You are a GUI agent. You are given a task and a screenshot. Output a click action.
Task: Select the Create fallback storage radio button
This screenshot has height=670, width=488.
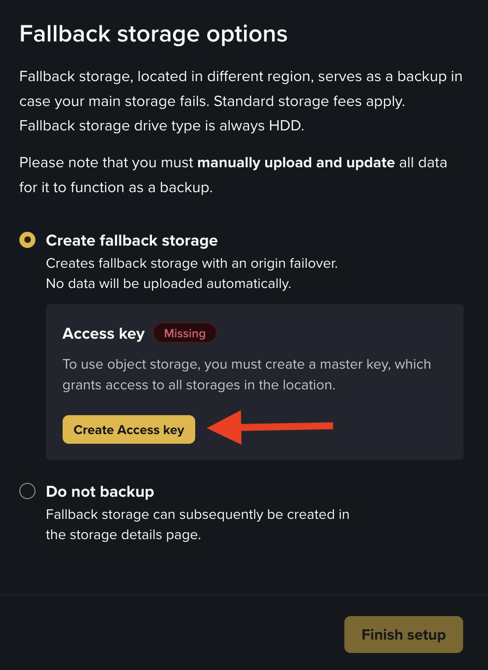(28, 240)
